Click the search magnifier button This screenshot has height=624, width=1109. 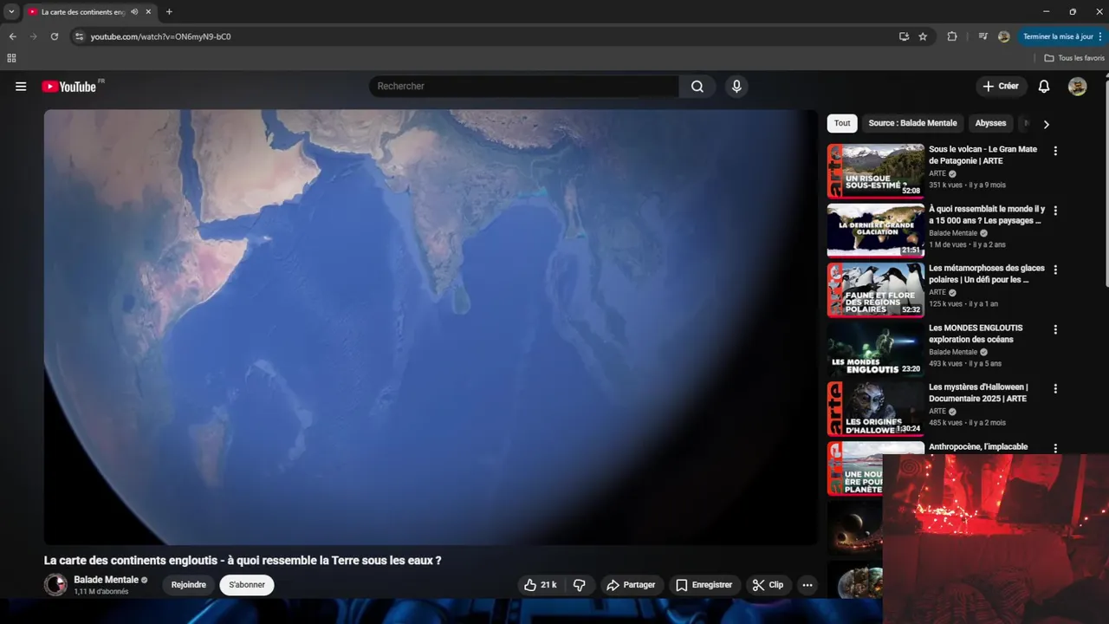697,87
